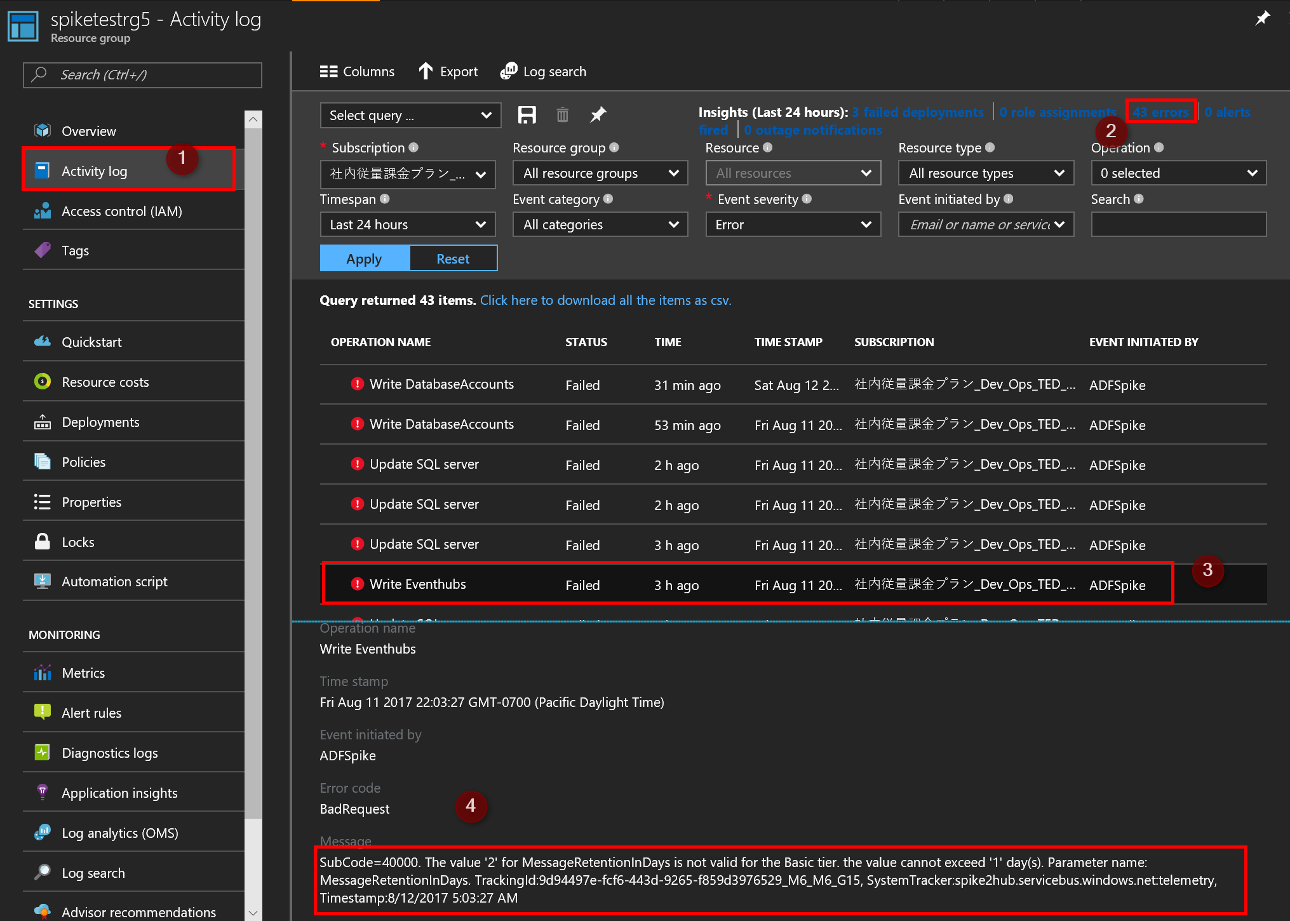Click the Columns icon in the toolbar

328,72
